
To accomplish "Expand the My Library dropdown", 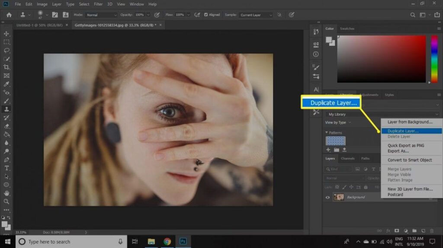I will (x=382, y=114).
